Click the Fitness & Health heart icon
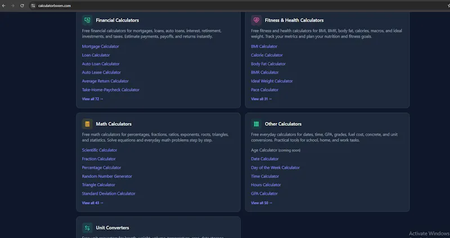Screen dimensions: 450x238 [x=256, y=20]
